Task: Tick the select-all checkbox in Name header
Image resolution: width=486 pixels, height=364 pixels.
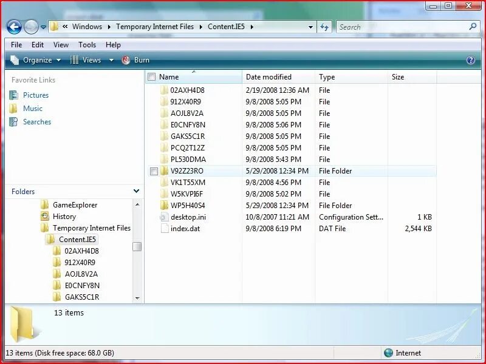Action: pyautogui.click(x=151, y=77)
